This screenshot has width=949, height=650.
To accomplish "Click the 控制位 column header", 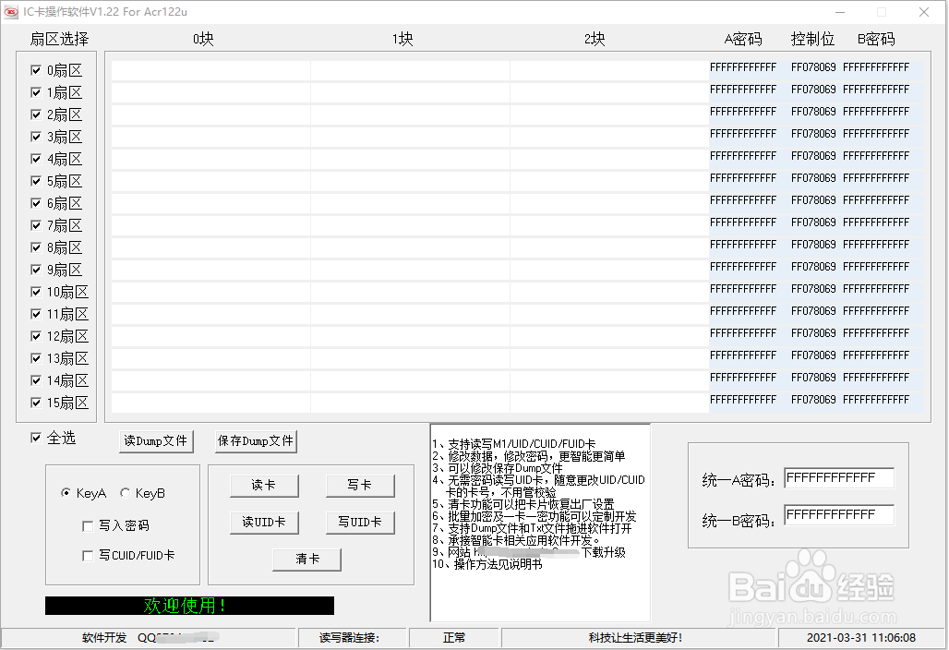I will 812,40.
